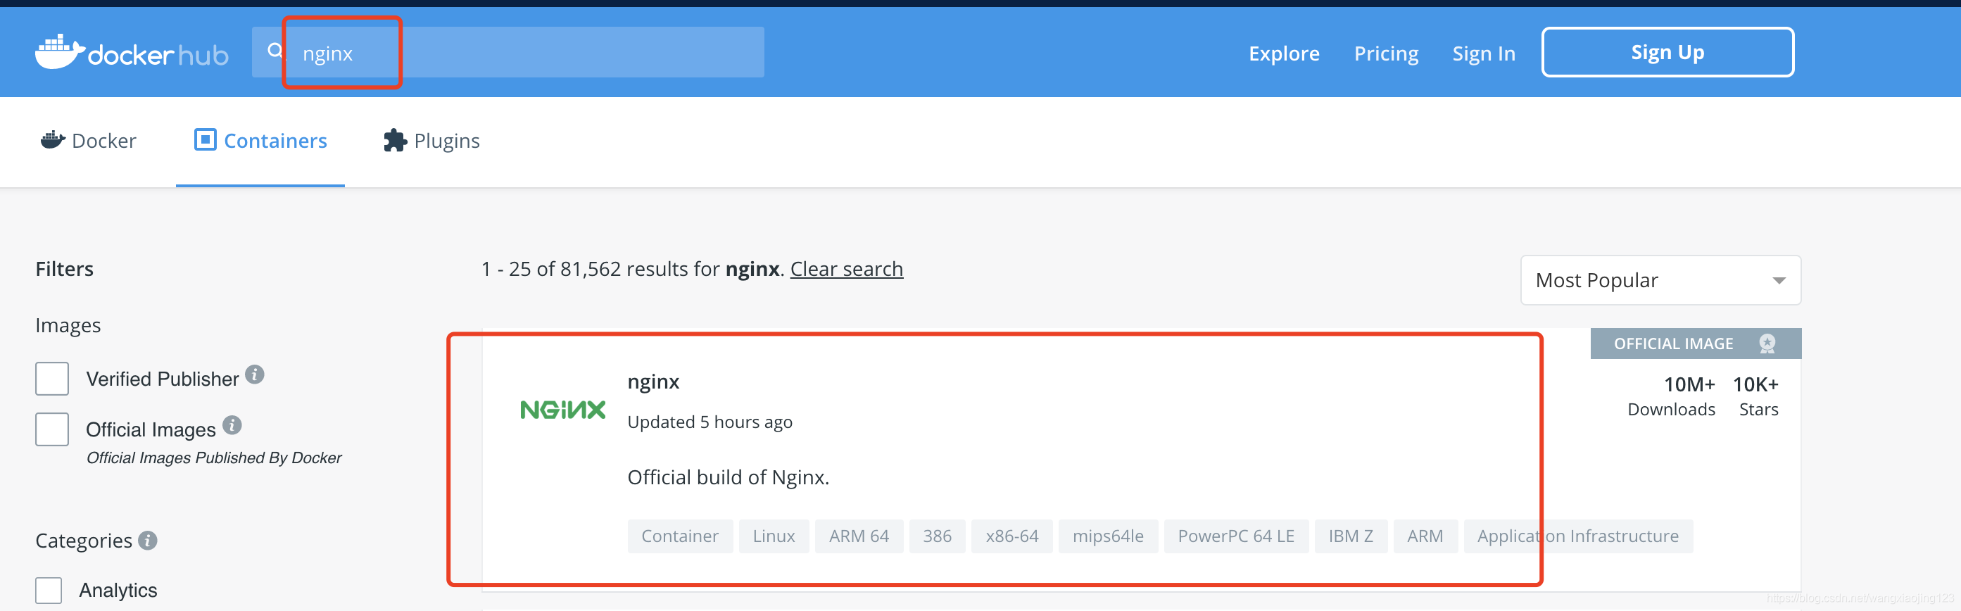Click the Official Image badge ribbon icon
The image size is (1961, 611).
(1767, 344)
